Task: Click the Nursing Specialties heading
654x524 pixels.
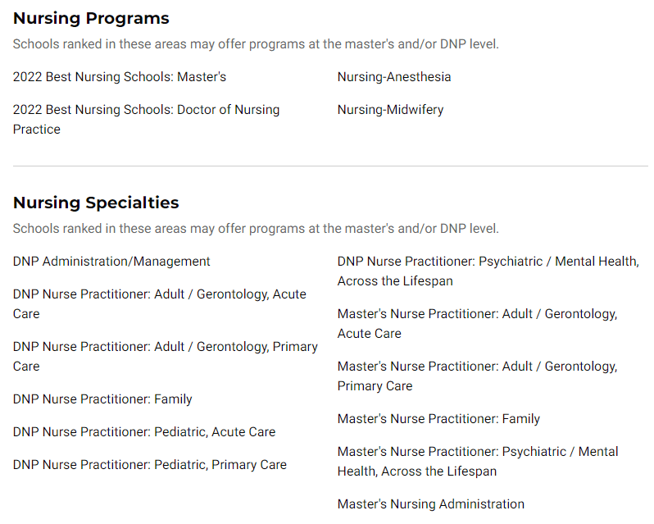Action: coord(96,203)
